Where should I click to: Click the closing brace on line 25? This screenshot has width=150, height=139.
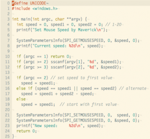coord(13,136)
